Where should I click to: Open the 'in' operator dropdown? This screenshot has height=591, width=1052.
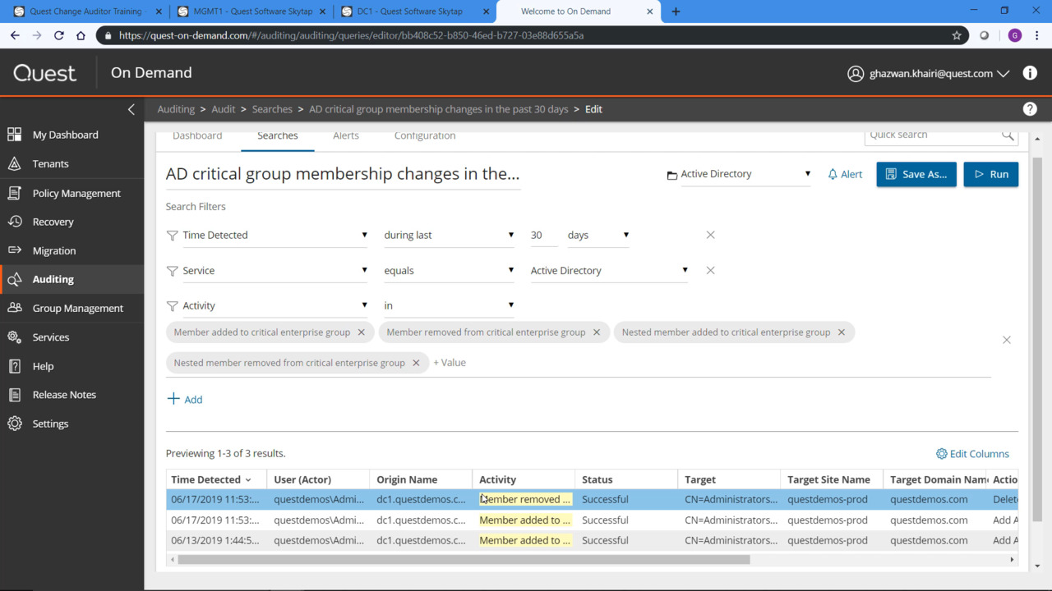point(449,305)
